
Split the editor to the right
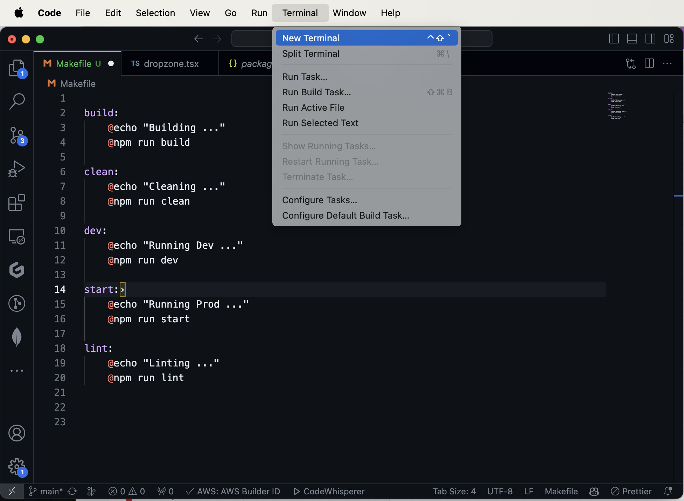point(649,63)
